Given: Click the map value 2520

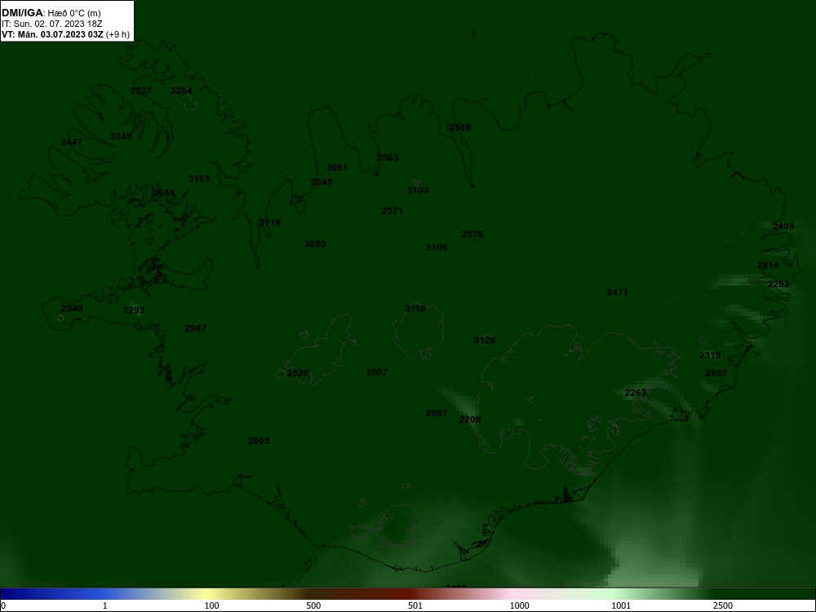Looking at the screenshot, I should (298, 373).
